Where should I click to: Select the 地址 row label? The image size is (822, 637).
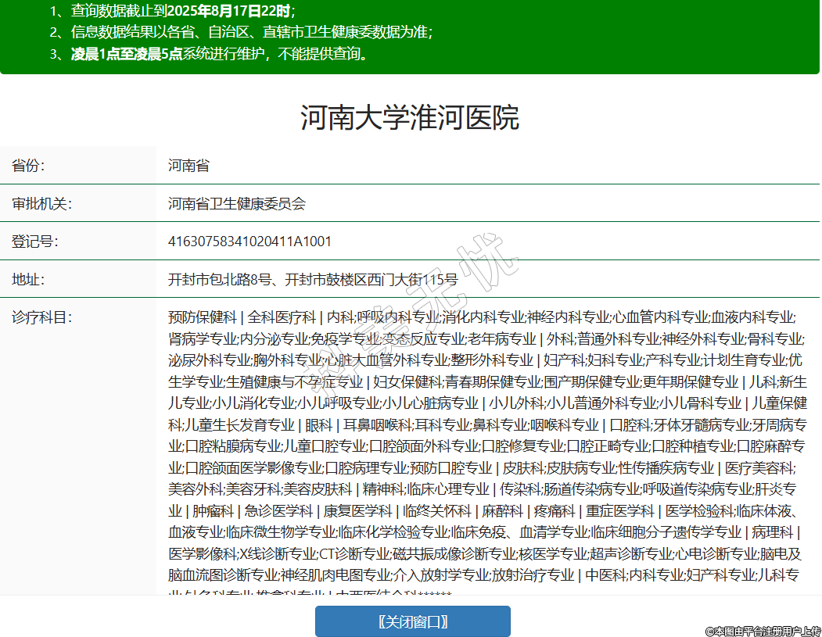(28, 280)
